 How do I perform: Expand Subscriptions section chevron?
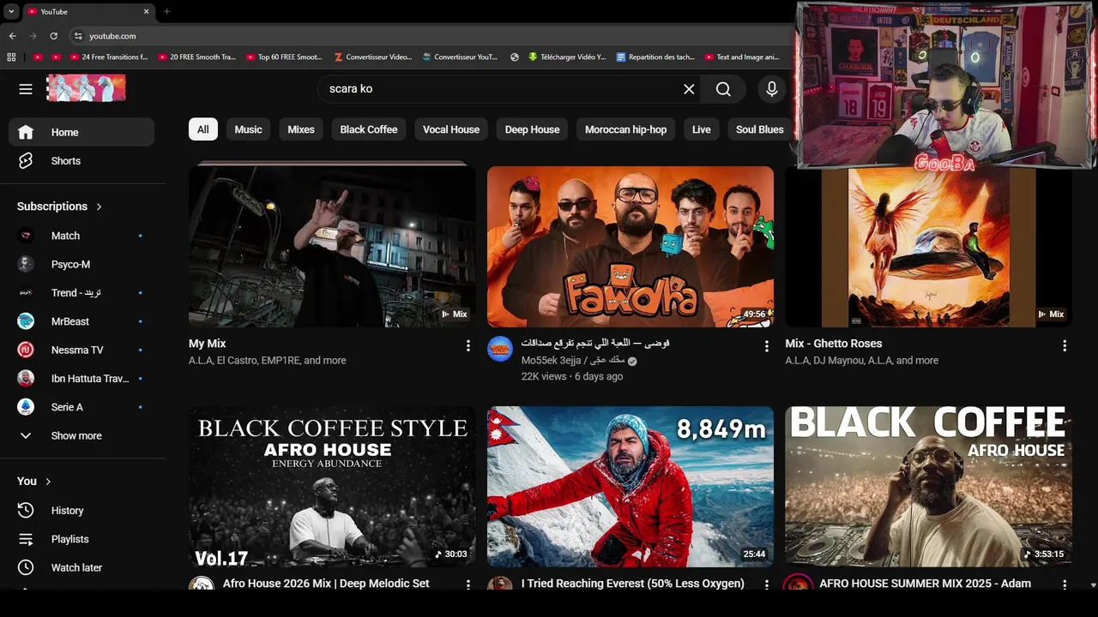pos(99,207)
